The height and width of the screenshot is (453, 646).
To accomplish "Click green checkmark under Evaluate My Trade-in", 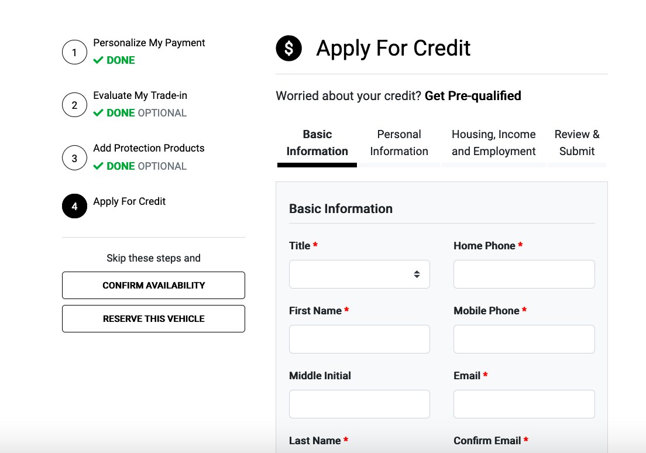I will click(98, 113).
